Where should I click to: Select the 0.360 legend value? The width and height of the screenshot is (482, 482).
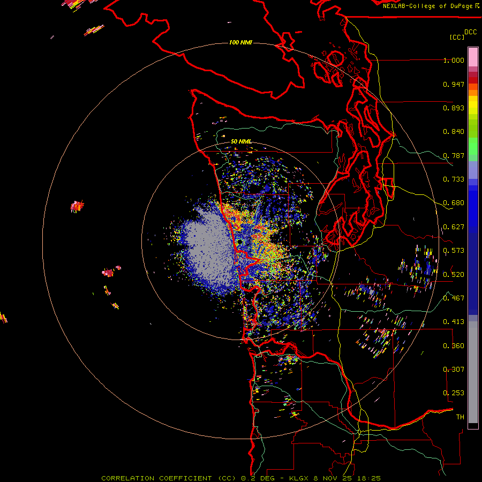pos(454,346)
